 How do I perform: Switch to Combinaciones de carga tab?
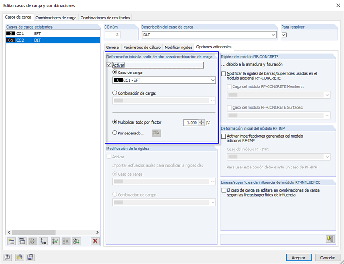pyautogui.click(x=56, y=18)
